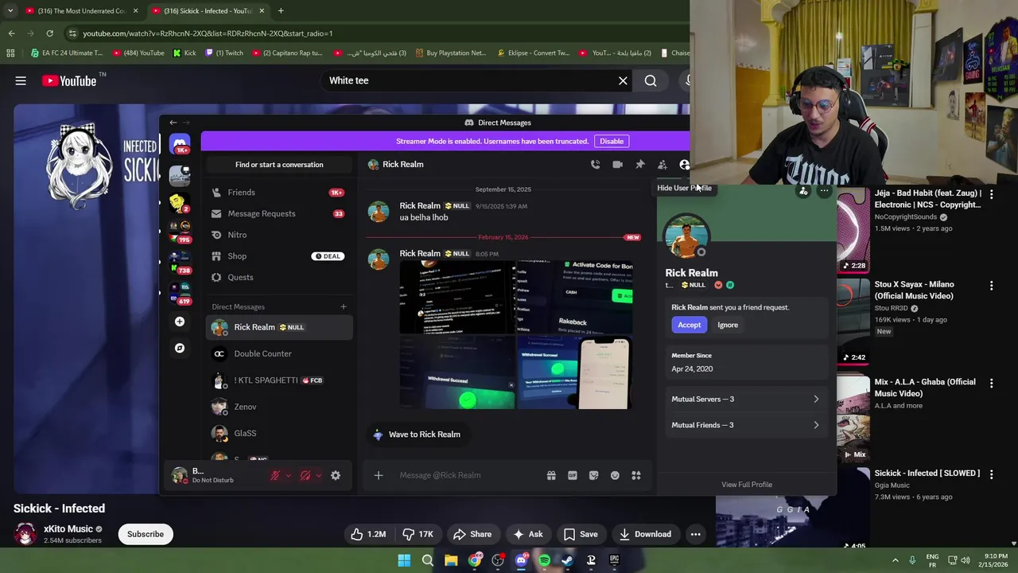Toggle Discord headphone deafen
The height and width of the screenshot is (573, 1018).
pyautogui.click(x=305, y=475)
